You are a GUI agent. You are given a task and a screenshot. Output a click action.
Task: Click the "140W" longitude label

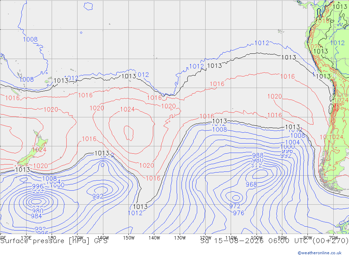click(x=154, y=238)
